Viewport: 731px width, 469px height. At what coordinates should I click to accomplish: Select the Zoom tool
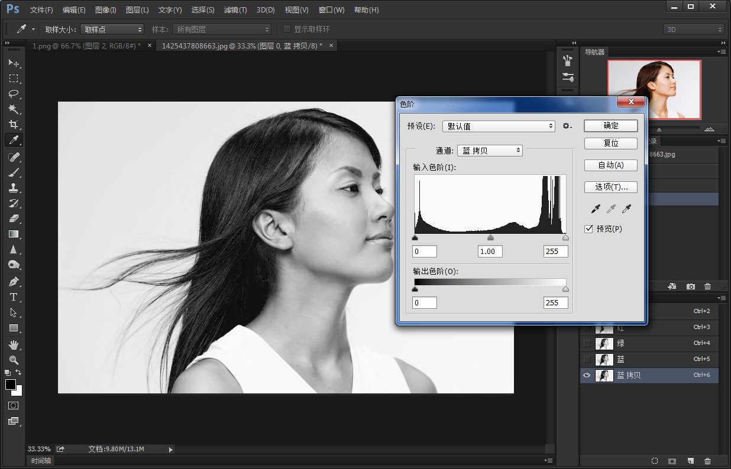(x=13, y=360)
